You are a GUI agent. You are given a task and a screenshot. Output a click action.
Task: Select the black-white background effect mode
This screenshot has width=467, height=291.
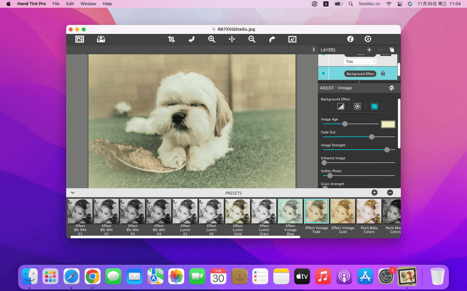(x=341, y=106)
